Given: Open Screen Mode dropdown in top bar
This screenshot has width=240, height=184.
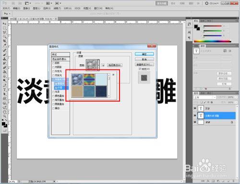Looking at the screenshot, I should pos(58,3).
